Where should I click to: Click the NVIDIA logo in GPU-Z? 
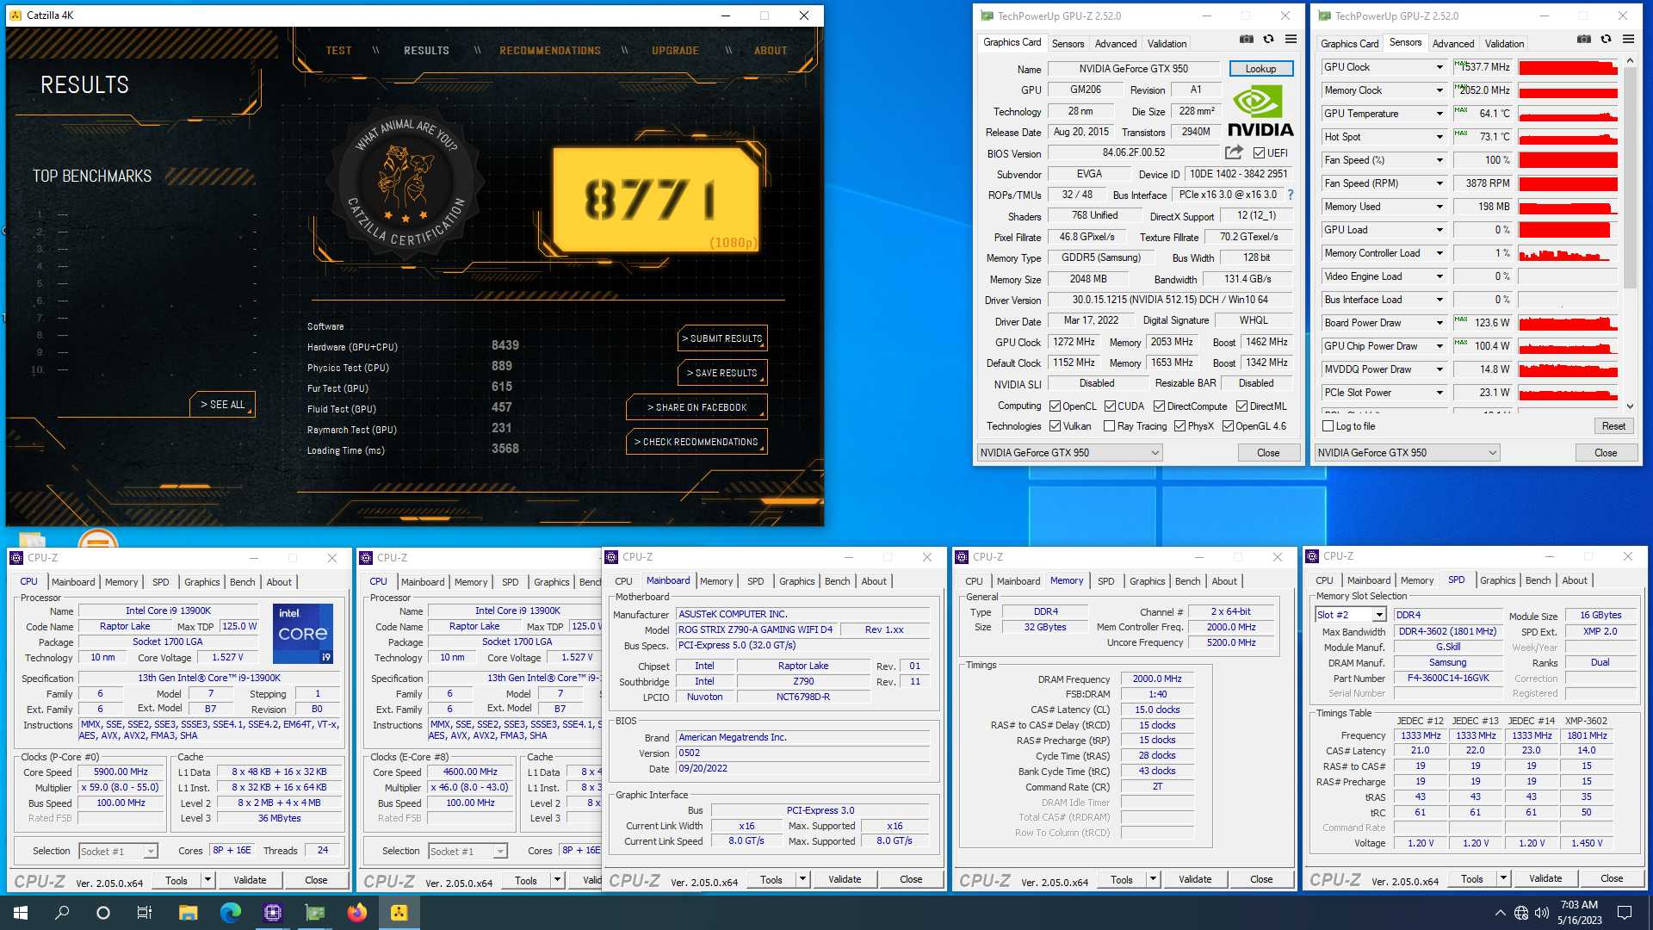(1260, 112)
